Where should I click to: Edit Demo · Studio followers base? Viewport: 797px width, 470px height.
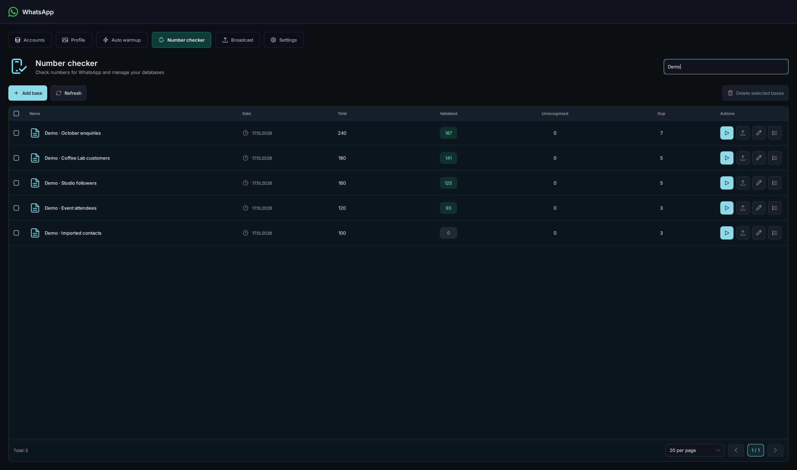pyautogui.click(x=758, y=183)
